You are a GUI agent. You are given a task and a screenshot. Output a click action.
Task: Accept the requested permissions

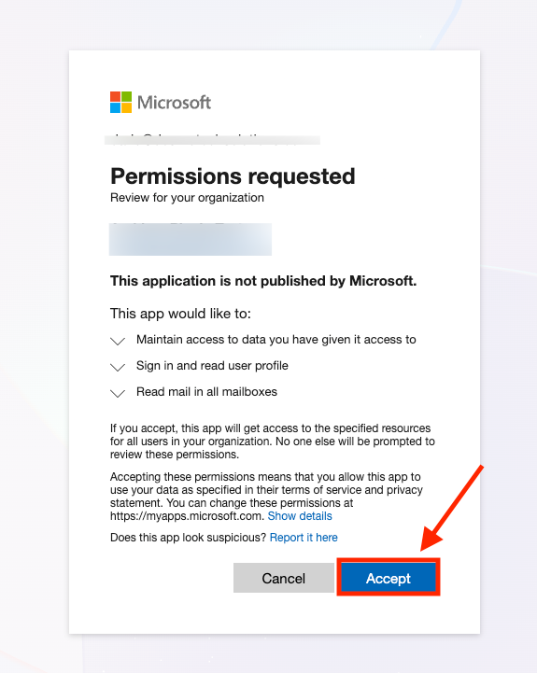coord(389,578)
